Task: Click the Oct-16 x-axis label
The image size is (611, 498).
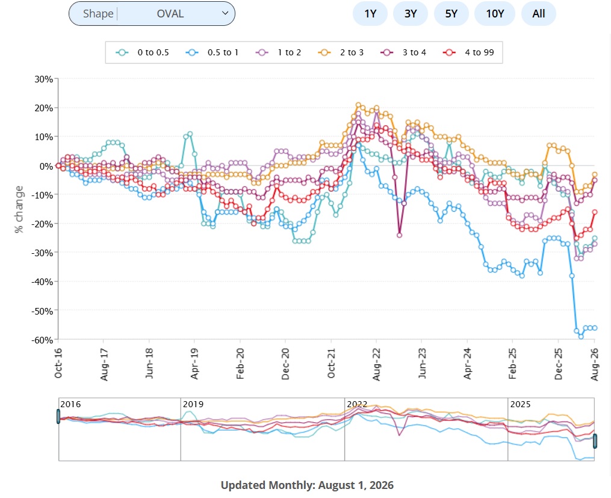Action: click(58, 363)
